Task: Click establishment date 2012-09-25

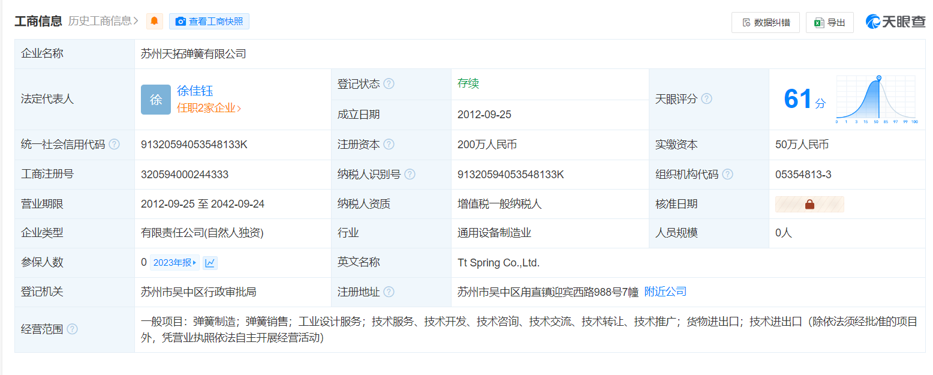Action: 484,115
